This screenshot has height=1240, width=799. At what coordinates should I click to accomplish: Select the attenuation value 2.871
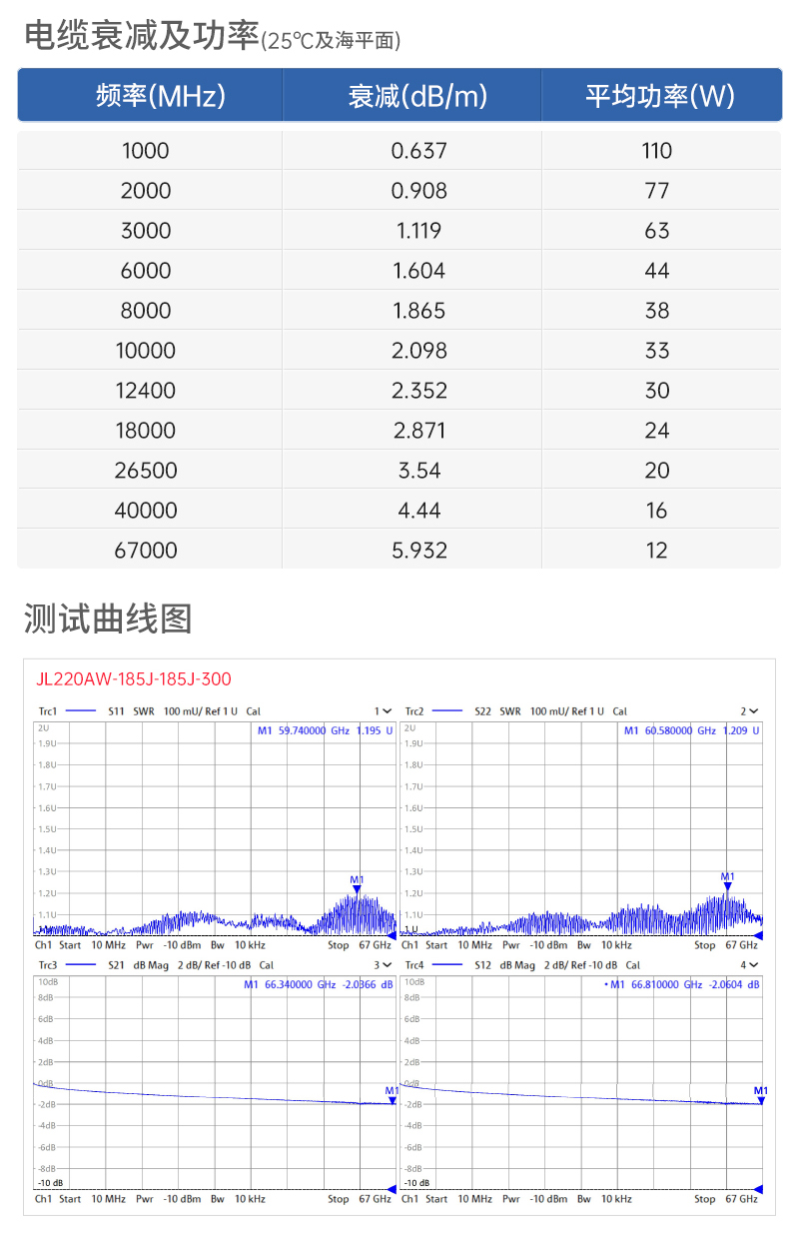pos(419,431)
